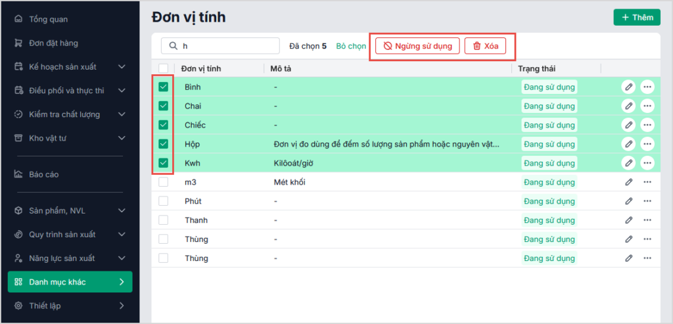The height and width of the screenshot is (324, 673).
Task: Edit the Chai row using pencil icon
Action: [x=628, y=106]
